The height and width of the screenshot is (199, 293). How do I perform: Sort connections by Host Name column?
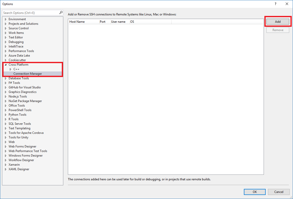pyautogui.click(x=77, y=22)
